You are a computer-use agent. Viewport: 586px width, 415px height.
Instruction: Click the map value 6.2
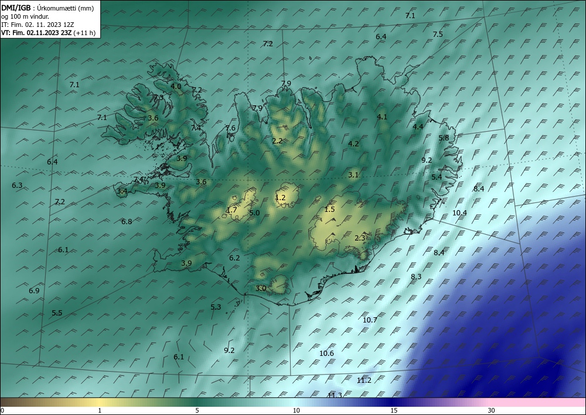[x=234, y=258]
